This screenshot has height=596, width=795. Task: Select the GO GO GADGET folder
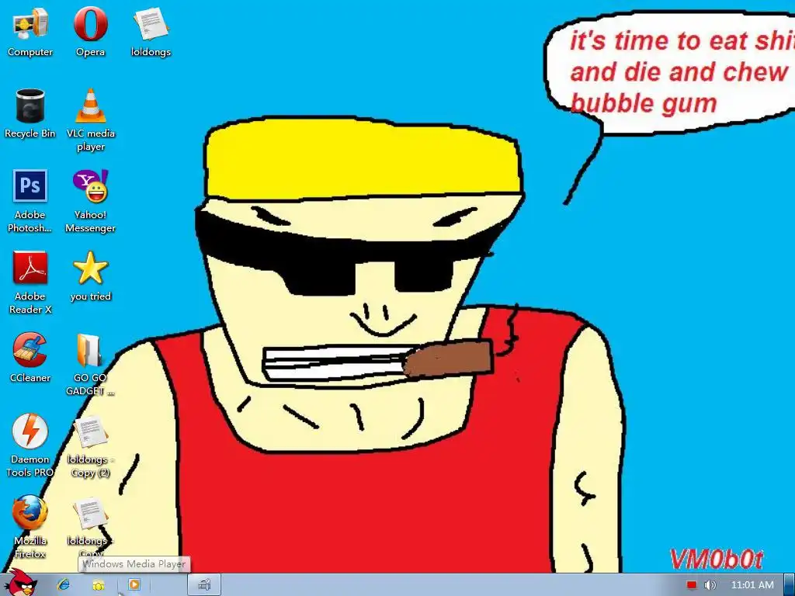tap(90, 364)
